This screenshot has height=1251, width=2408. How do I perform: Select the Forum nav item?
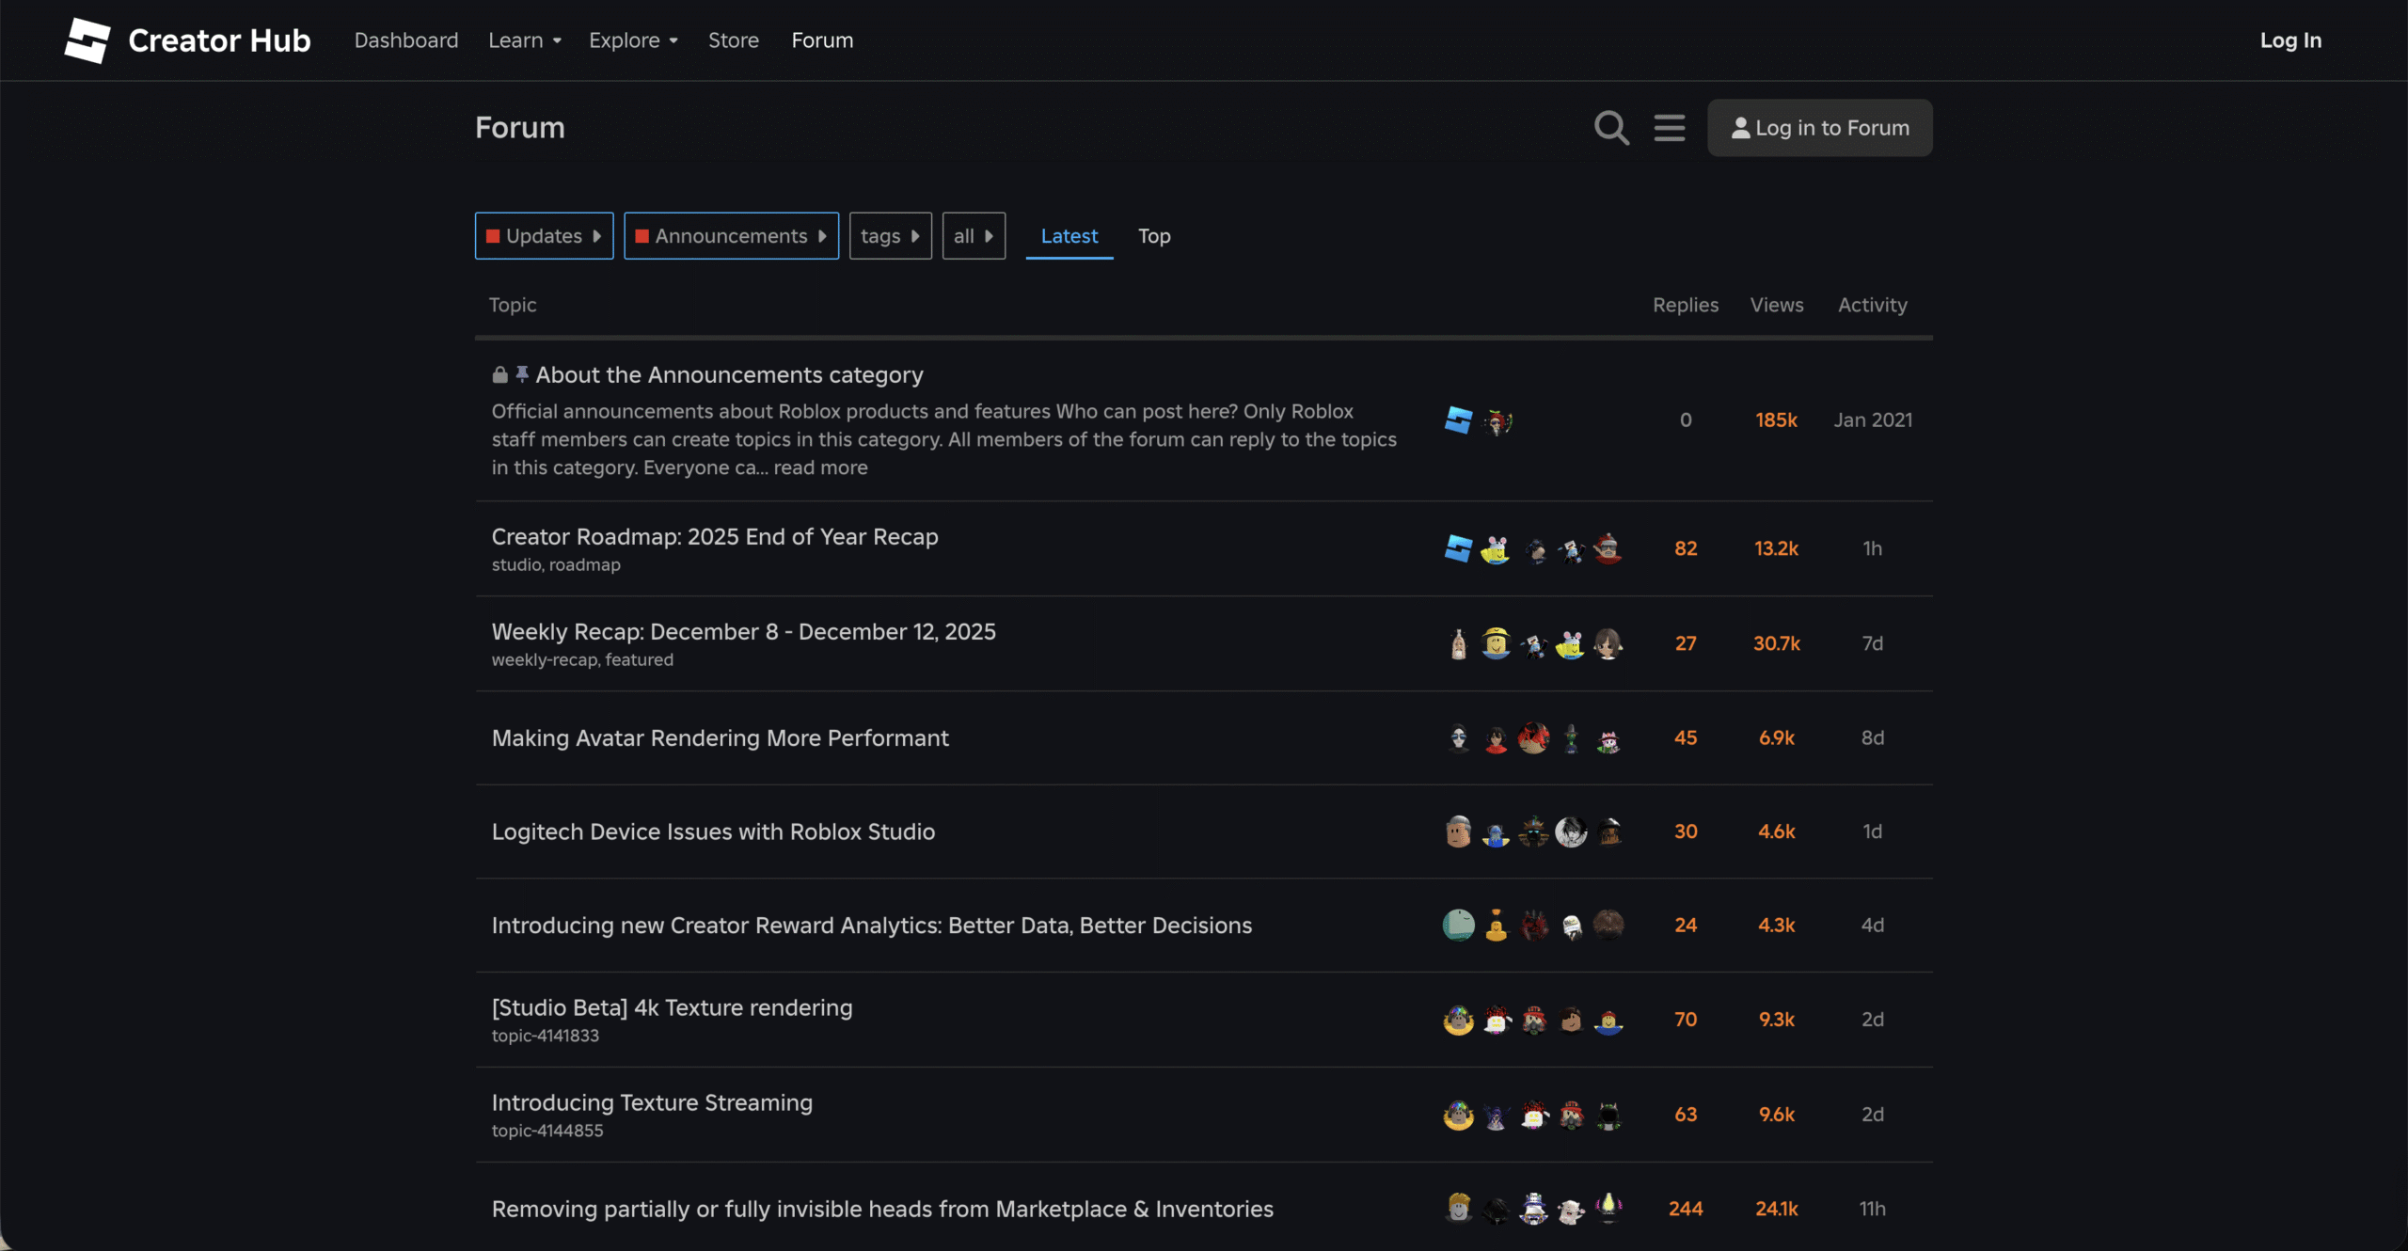click(x=822, y=40)
